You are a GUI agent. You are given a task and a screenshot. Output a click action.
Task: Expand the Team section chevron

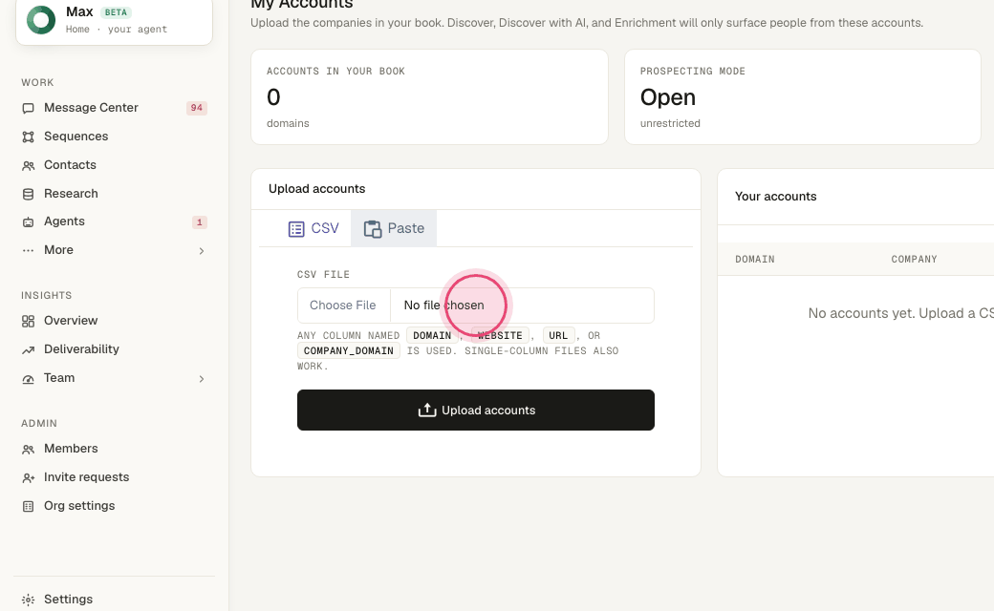(x=202, y=379)
